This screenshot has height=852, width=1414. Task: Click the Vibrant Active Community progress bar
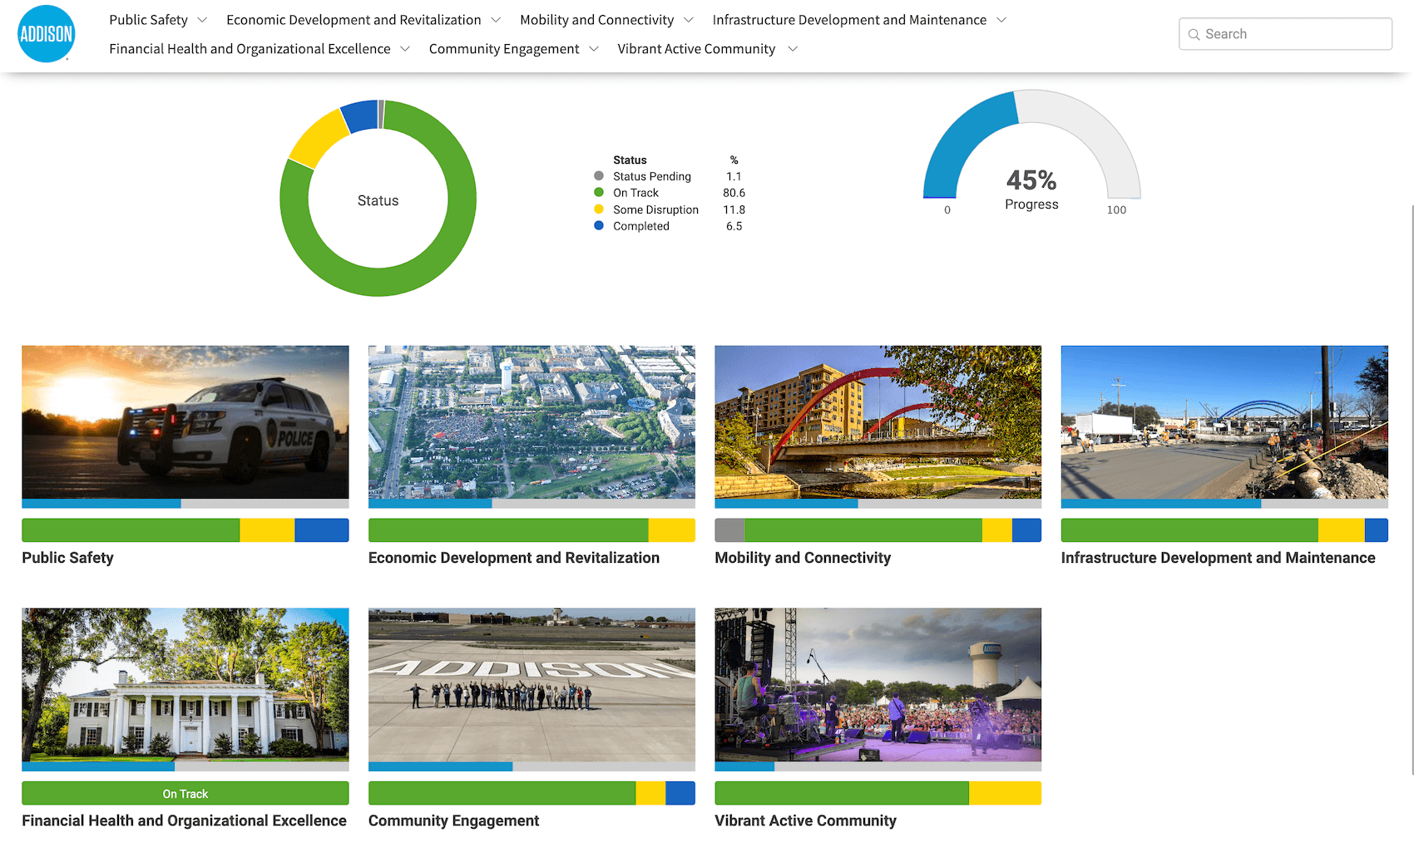click(x=878, y=766)
